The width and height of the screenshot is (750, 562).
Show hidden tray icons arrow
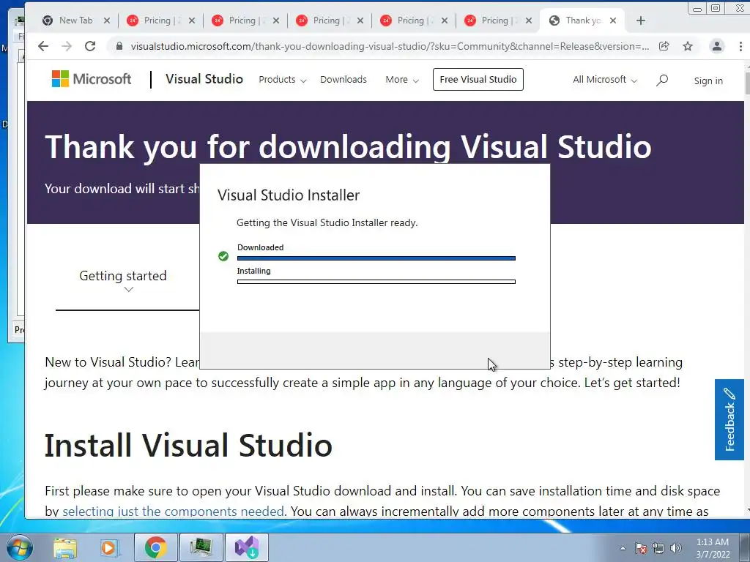623,548
